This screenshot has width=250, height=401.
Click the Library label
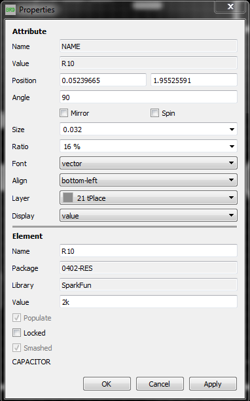[23, 285]
